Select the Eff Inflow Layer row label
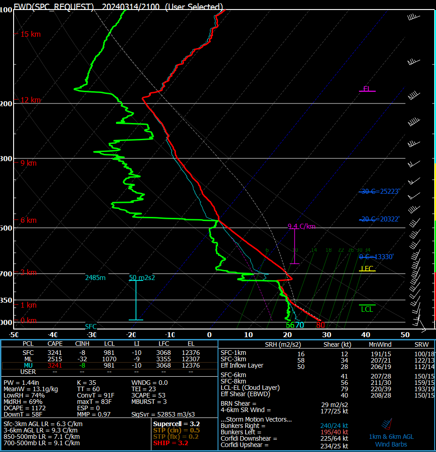The height and width of the screenshot is (452, 436). coord(242,365)
